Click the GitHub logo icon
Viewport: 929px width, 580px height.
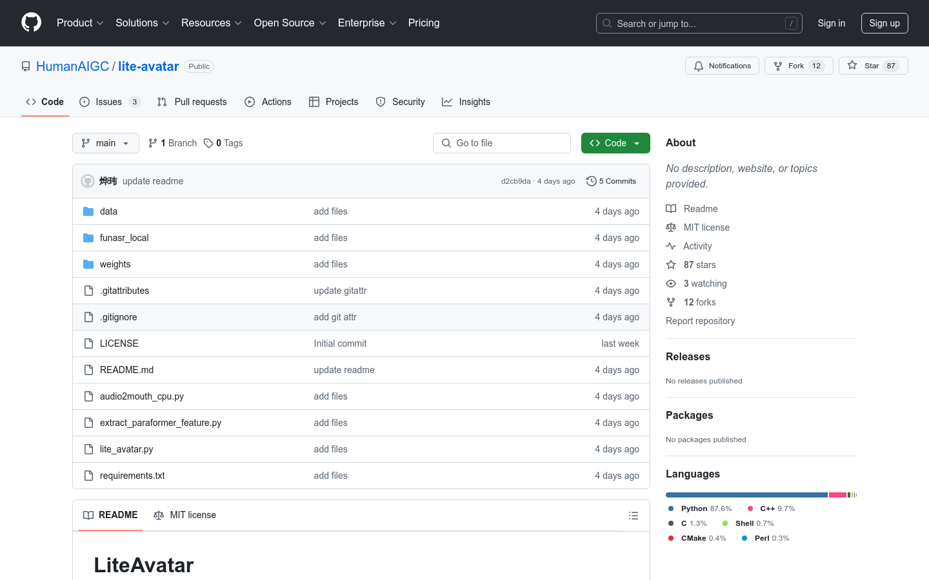coord(31,23)
